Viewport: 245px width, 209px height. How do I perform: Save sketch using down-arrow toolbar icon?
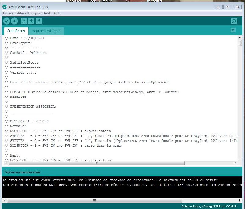point(39,21)
